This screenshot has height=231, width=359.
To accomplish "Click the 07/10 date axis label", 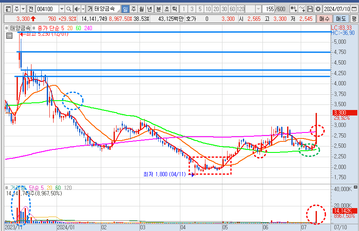I will [x=340, y=227].
